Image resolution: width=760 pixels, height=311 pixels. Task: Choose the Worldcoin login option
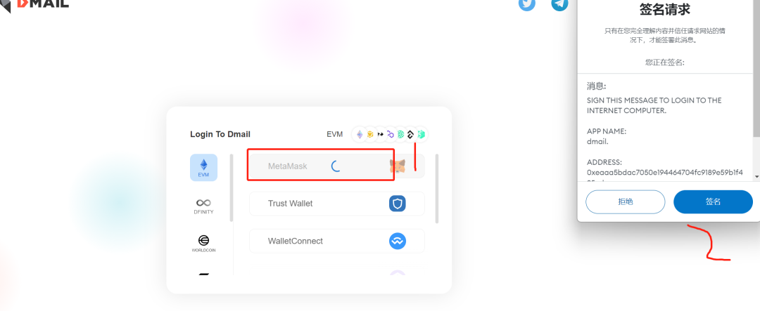point(203,244)
